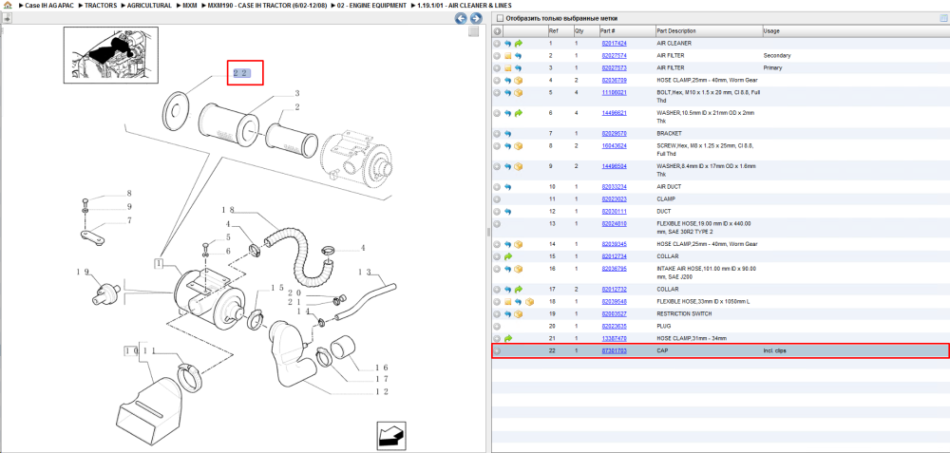Toggle the round selector for PLUG row
The width and height of the screenshot is (950, 453).
pos(497,327)
